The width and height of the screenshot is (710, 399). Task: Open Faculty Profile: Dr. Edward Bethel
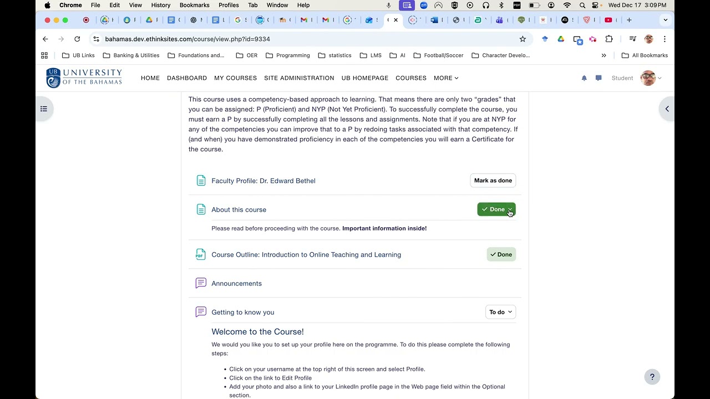click(263, 181)
